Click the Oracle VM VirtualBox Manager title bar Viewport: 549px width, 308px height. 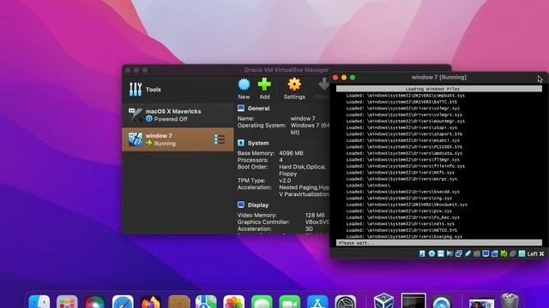coord(287,70)
